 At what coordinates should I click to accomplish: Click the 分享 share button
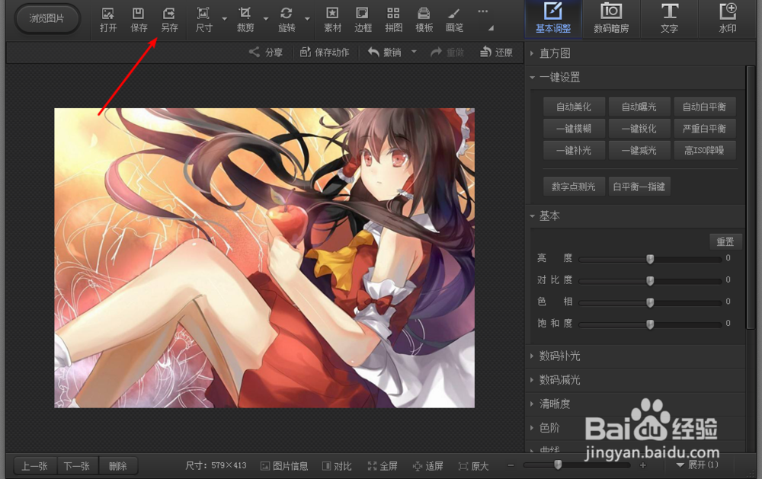coord(266,53)
